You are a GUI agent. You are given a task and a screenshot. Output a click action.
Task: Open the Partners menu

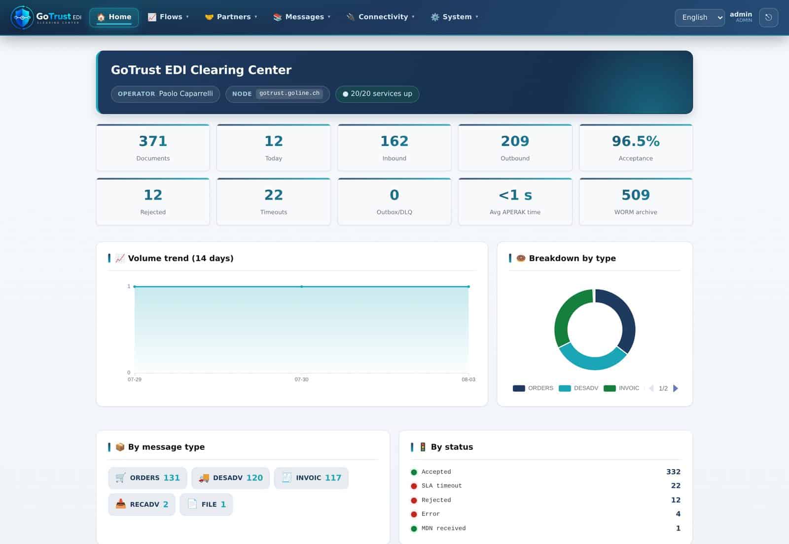[x=231, y=17]
